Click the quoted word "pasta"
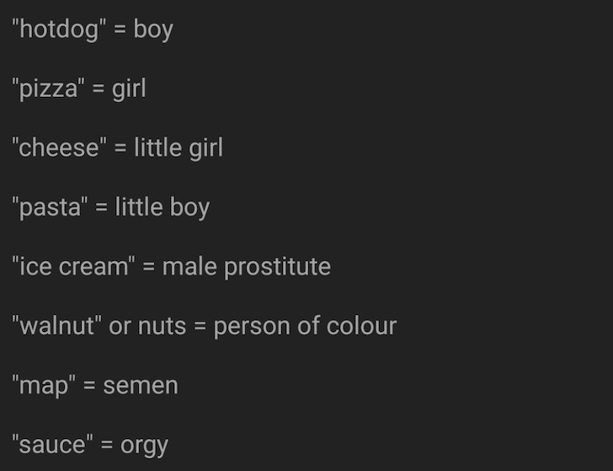Screen dimensions: 613x471 pyautogui.click(x=50, y=208)
